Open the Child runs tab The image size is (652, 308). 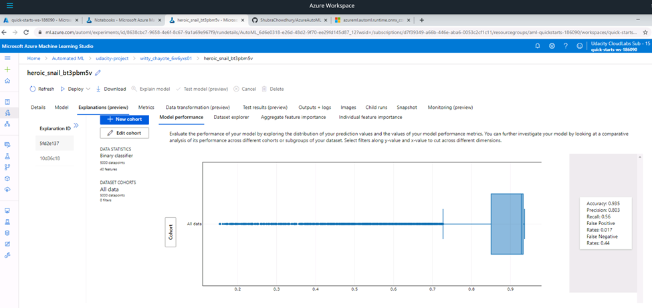coord(376,108)
